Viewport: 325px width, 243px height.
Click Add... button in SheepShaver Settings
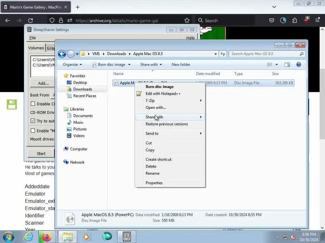tap(43, 84)
